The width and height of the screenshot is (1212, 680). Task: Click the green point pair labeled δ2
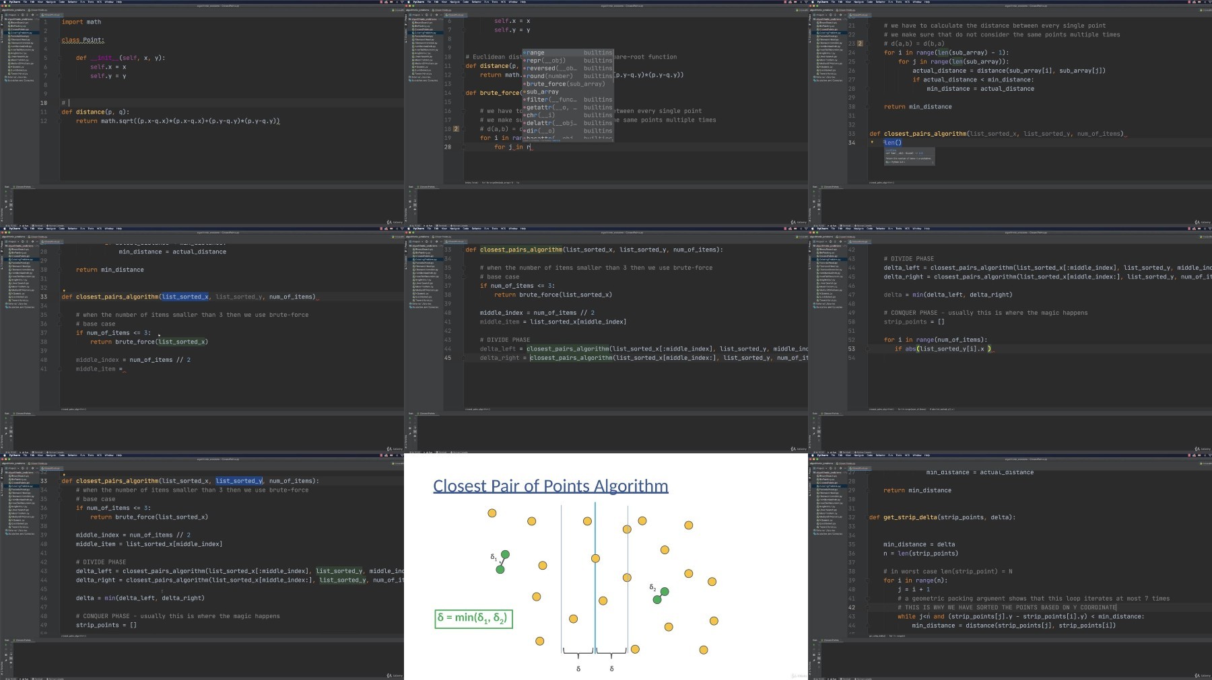661,595
